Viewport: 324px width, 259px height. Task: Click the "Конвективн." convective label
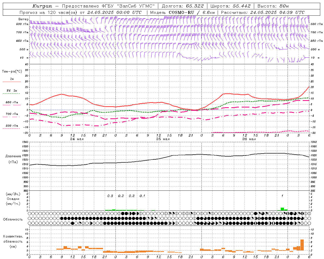coord(13,236)
